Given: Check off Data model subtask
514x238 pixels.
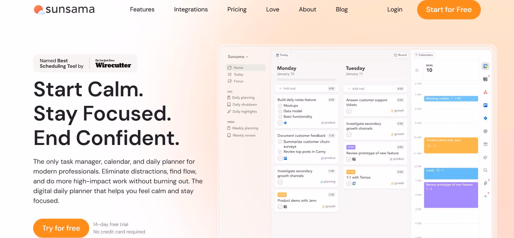Looking at the screenshot, I should [280, 111].
